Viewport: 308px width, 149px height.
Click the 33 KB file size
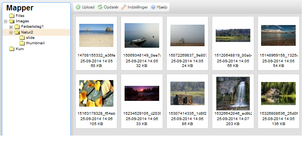pyautogui.click(x=142, y=124)
